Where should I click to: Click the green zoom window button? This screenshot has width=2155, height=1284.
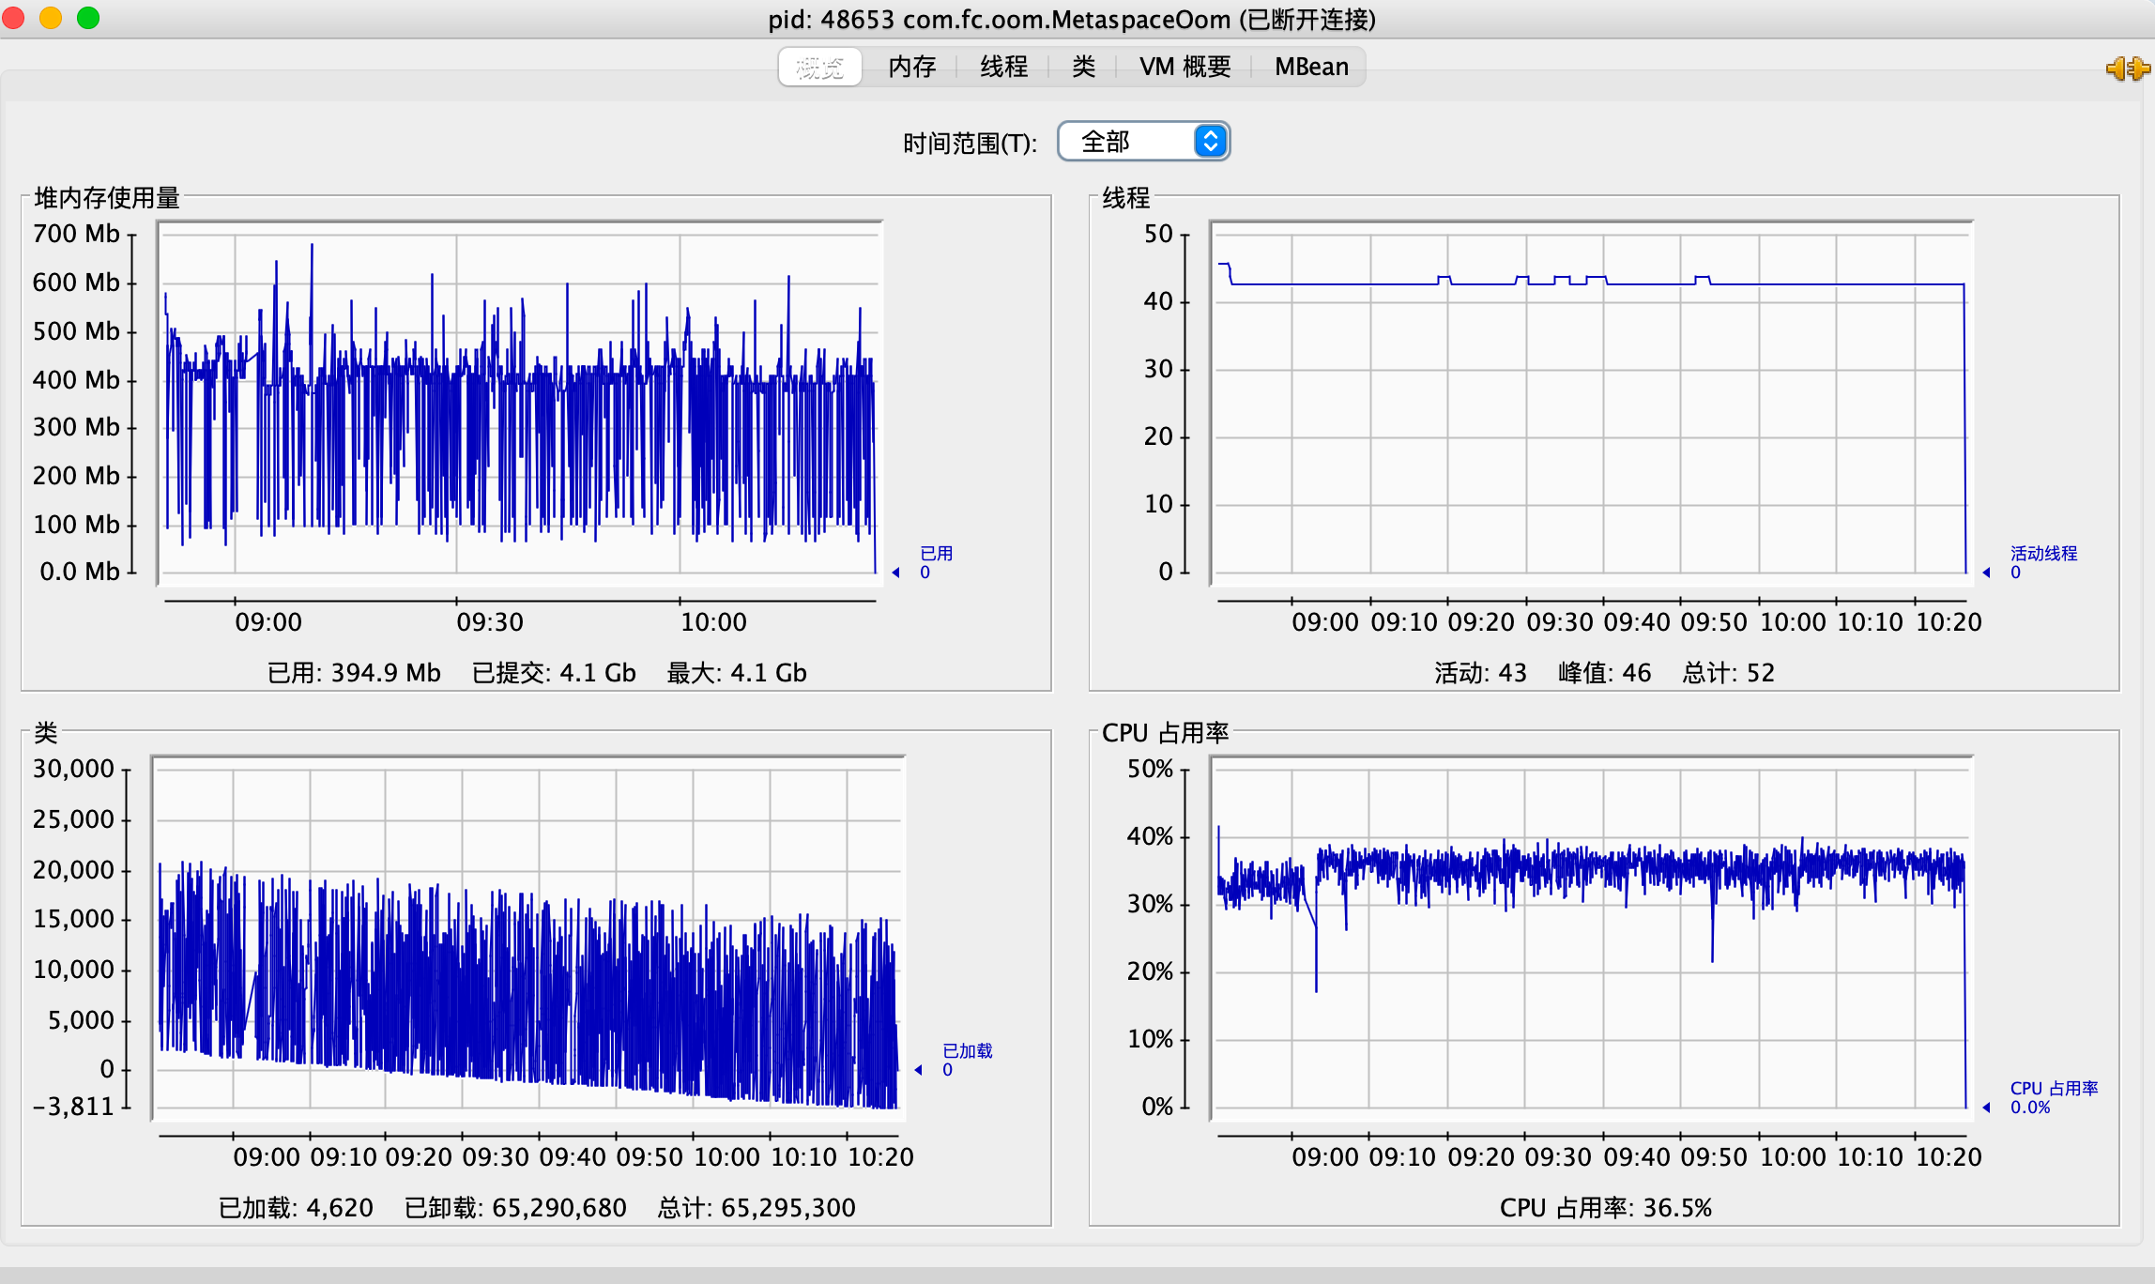pyautogui.click(x=88, y=18)
